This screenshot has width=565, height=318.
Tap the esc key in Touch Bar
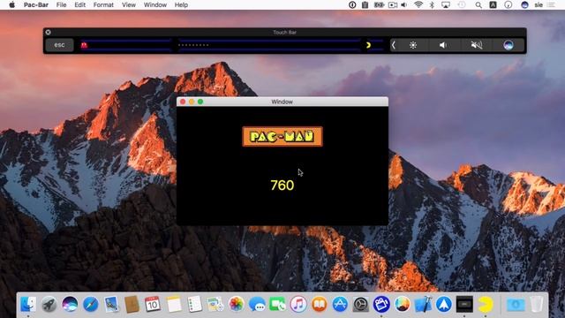pos(59,45)
